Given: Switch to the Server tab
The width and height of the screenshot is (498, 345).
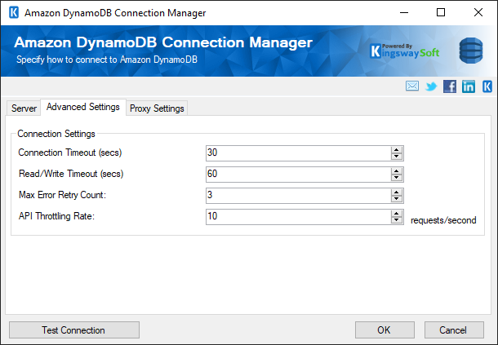Looking at the screenshot, I should (x=24, y=108).
